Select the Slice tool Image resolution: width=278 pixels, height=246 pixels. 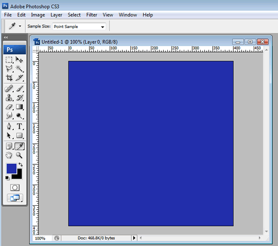pos(19,78)
